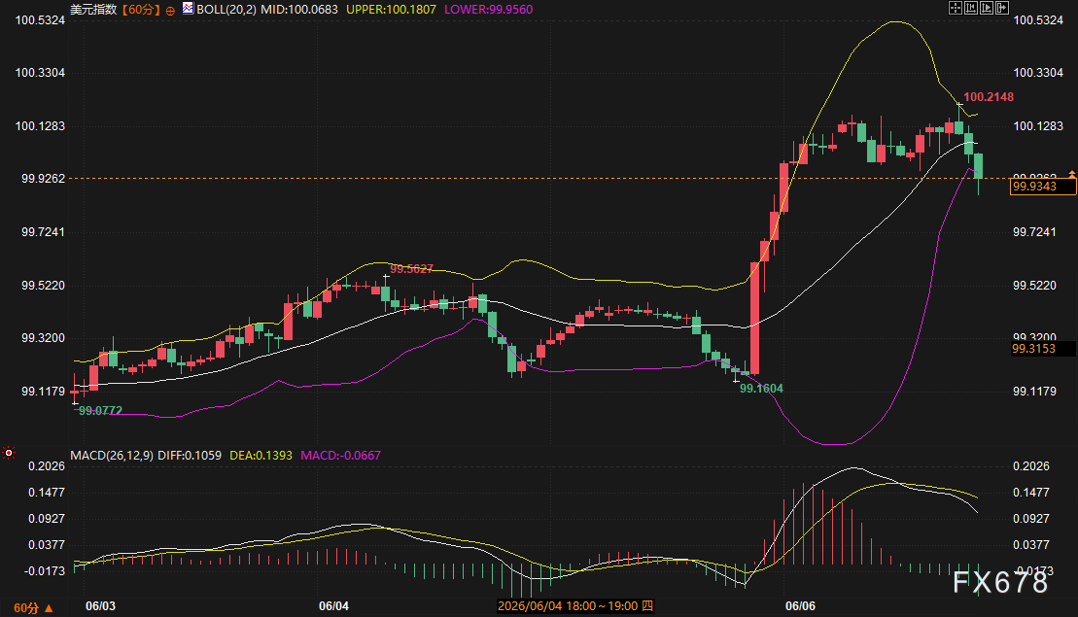Click the 100.2148 high price marker

click(988, 97)
